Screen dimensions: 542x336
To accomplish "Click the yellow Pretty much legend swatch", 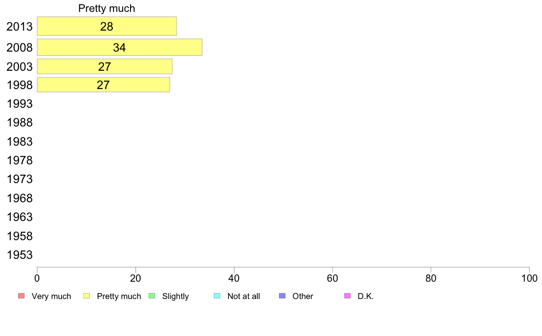I will (x=86, y=296).
